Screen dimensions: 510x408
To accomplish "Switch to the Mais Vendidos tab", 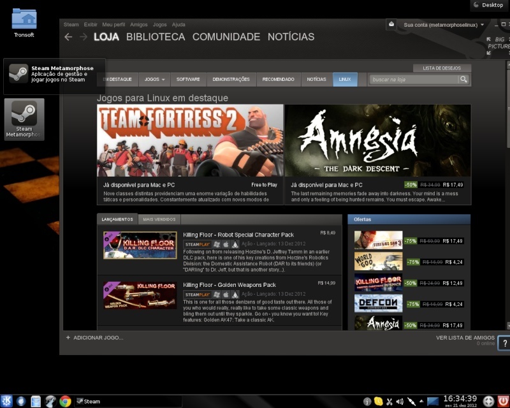I will click(x=159, y=219).
